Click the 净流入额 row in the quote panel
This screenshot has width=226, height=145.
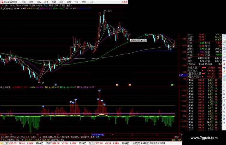point(204,68)
